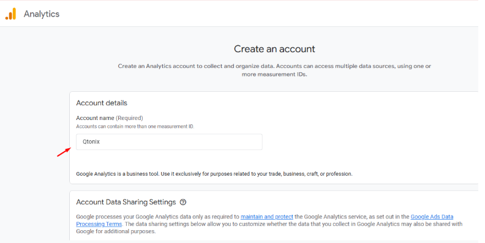Focus the Account name text box
This screenshot has width=485, height=243.
pos(169,142)
